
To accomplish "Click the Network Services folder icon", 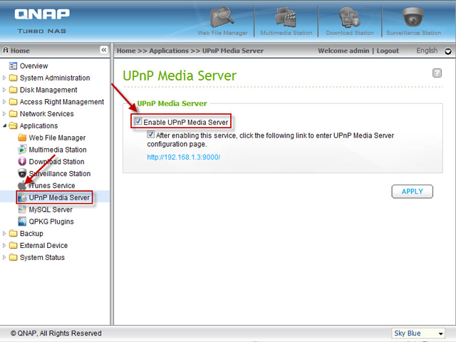I will point(13,114).
